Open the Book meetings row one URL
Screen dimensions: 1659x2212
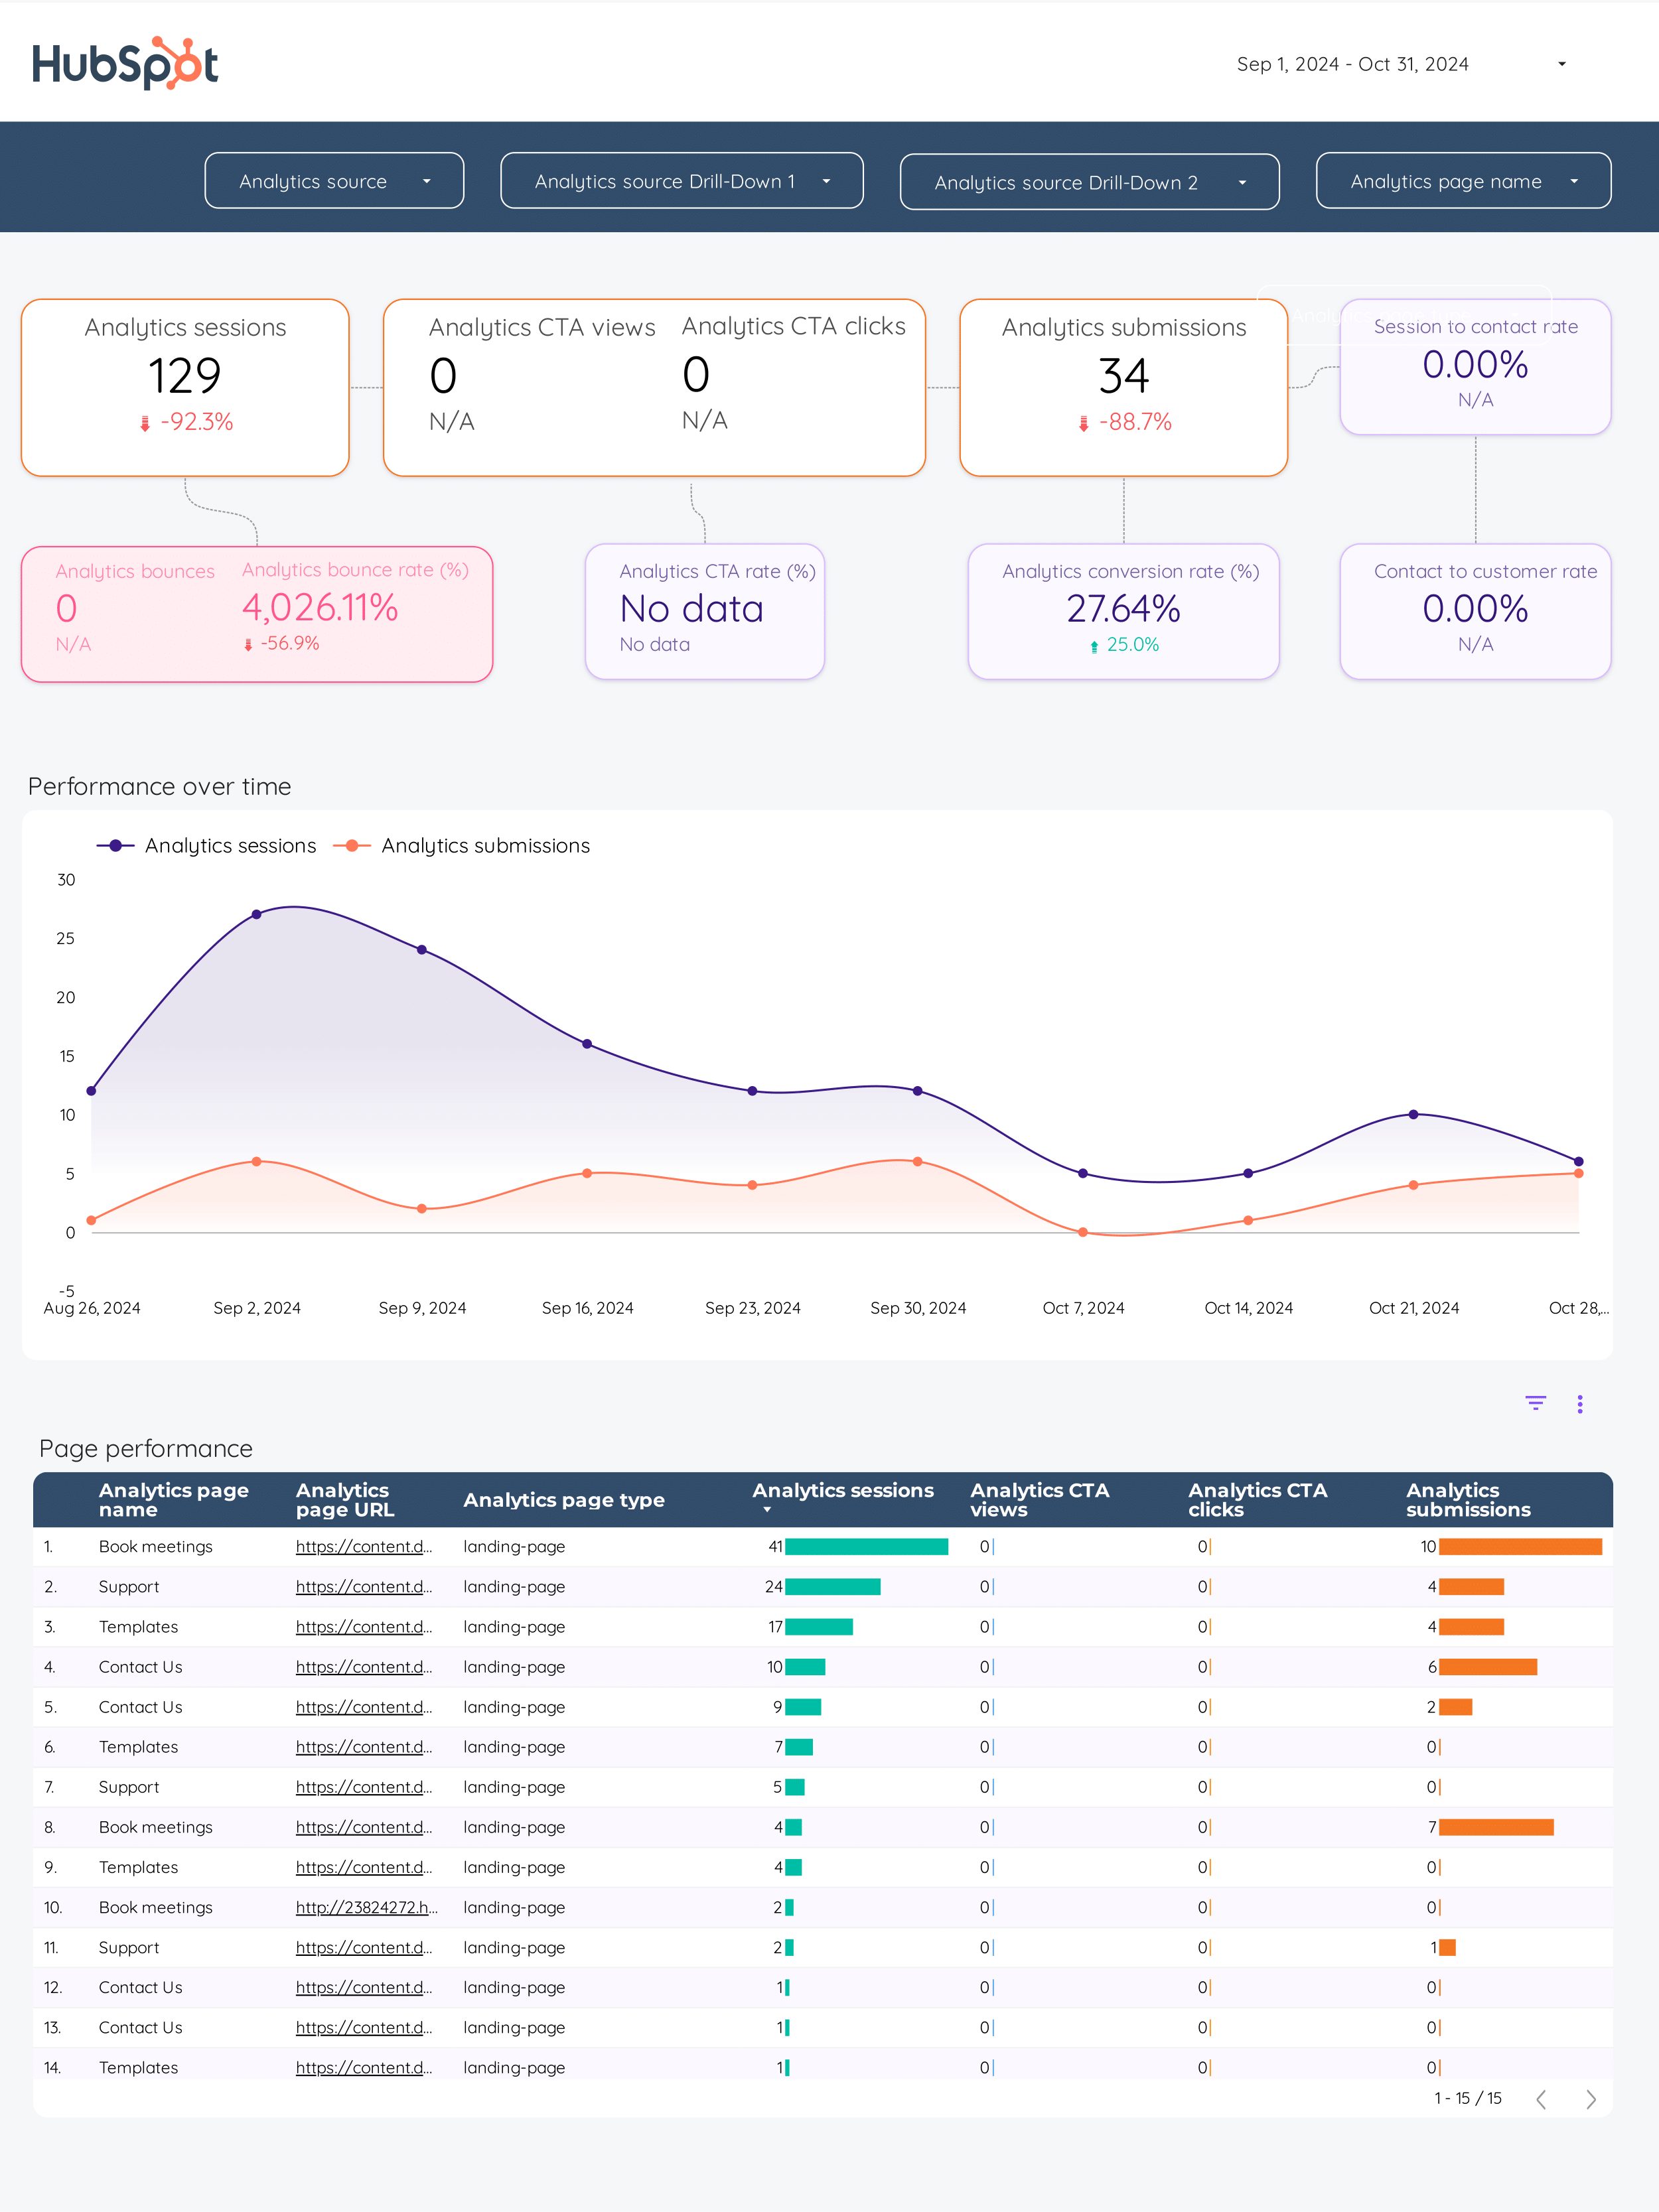click(x=363, y=1547)
